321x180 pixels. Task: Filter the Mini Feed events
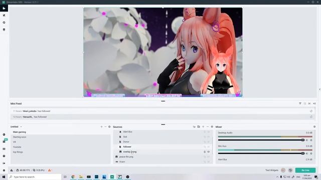[300, 103]
